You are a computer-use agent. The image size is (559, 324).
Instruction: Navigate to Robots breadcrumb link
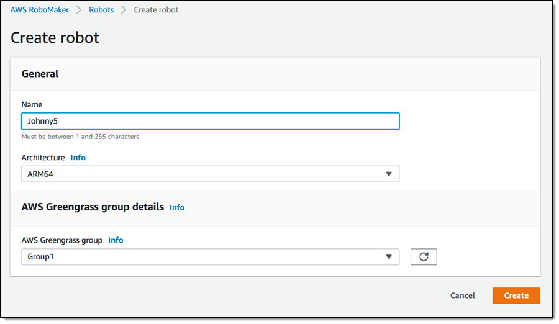click(101, 11)
